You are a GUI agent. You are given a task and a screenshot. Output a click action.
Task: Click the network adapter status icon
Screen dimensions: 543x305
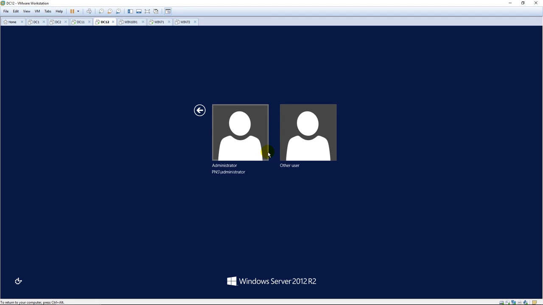pyautogui.click(x=514, y=302)
